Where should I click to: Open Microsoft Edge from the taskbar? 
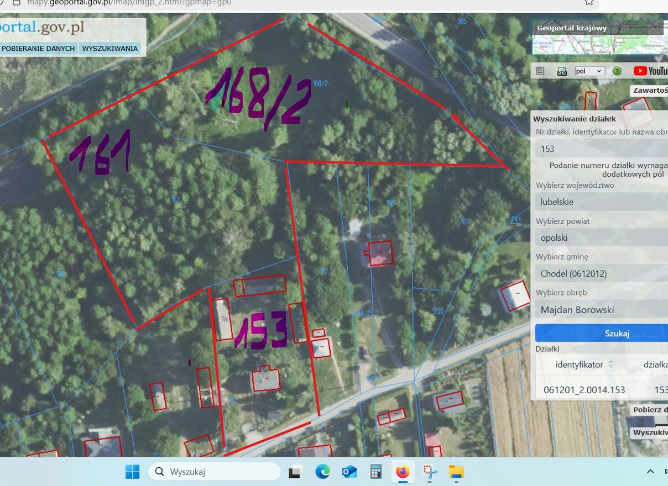pyautogui.click(x=323, y=472)
